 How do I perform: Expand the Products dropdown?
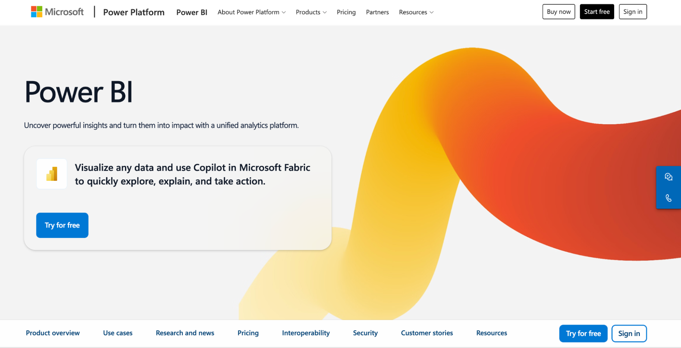311,12
